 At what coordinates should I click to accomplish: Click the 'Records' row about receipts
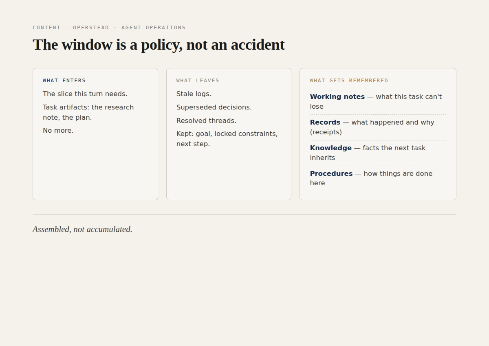coord(378,127)
